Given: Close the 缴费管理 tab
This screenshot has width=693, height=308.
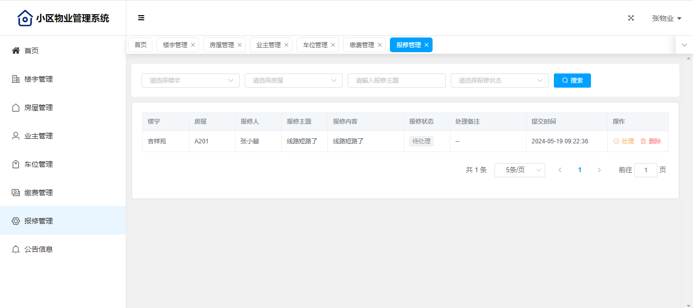Looking at the screenshot, I should point(380,45).
